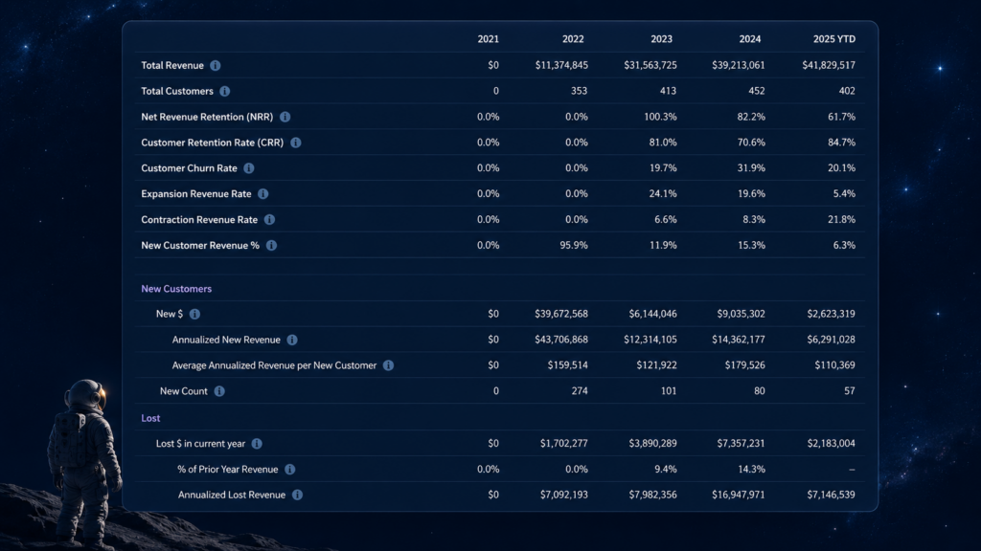981x551 pixels.
Task: Click the New Customer Revenue % label
Action: pos(200,246)
